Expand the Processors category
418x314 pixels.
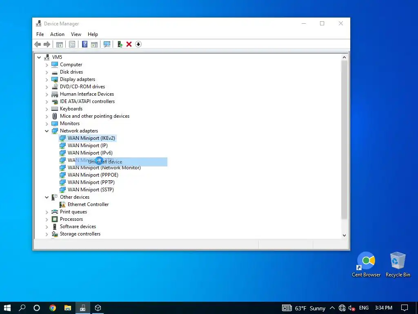coord(47,220)
